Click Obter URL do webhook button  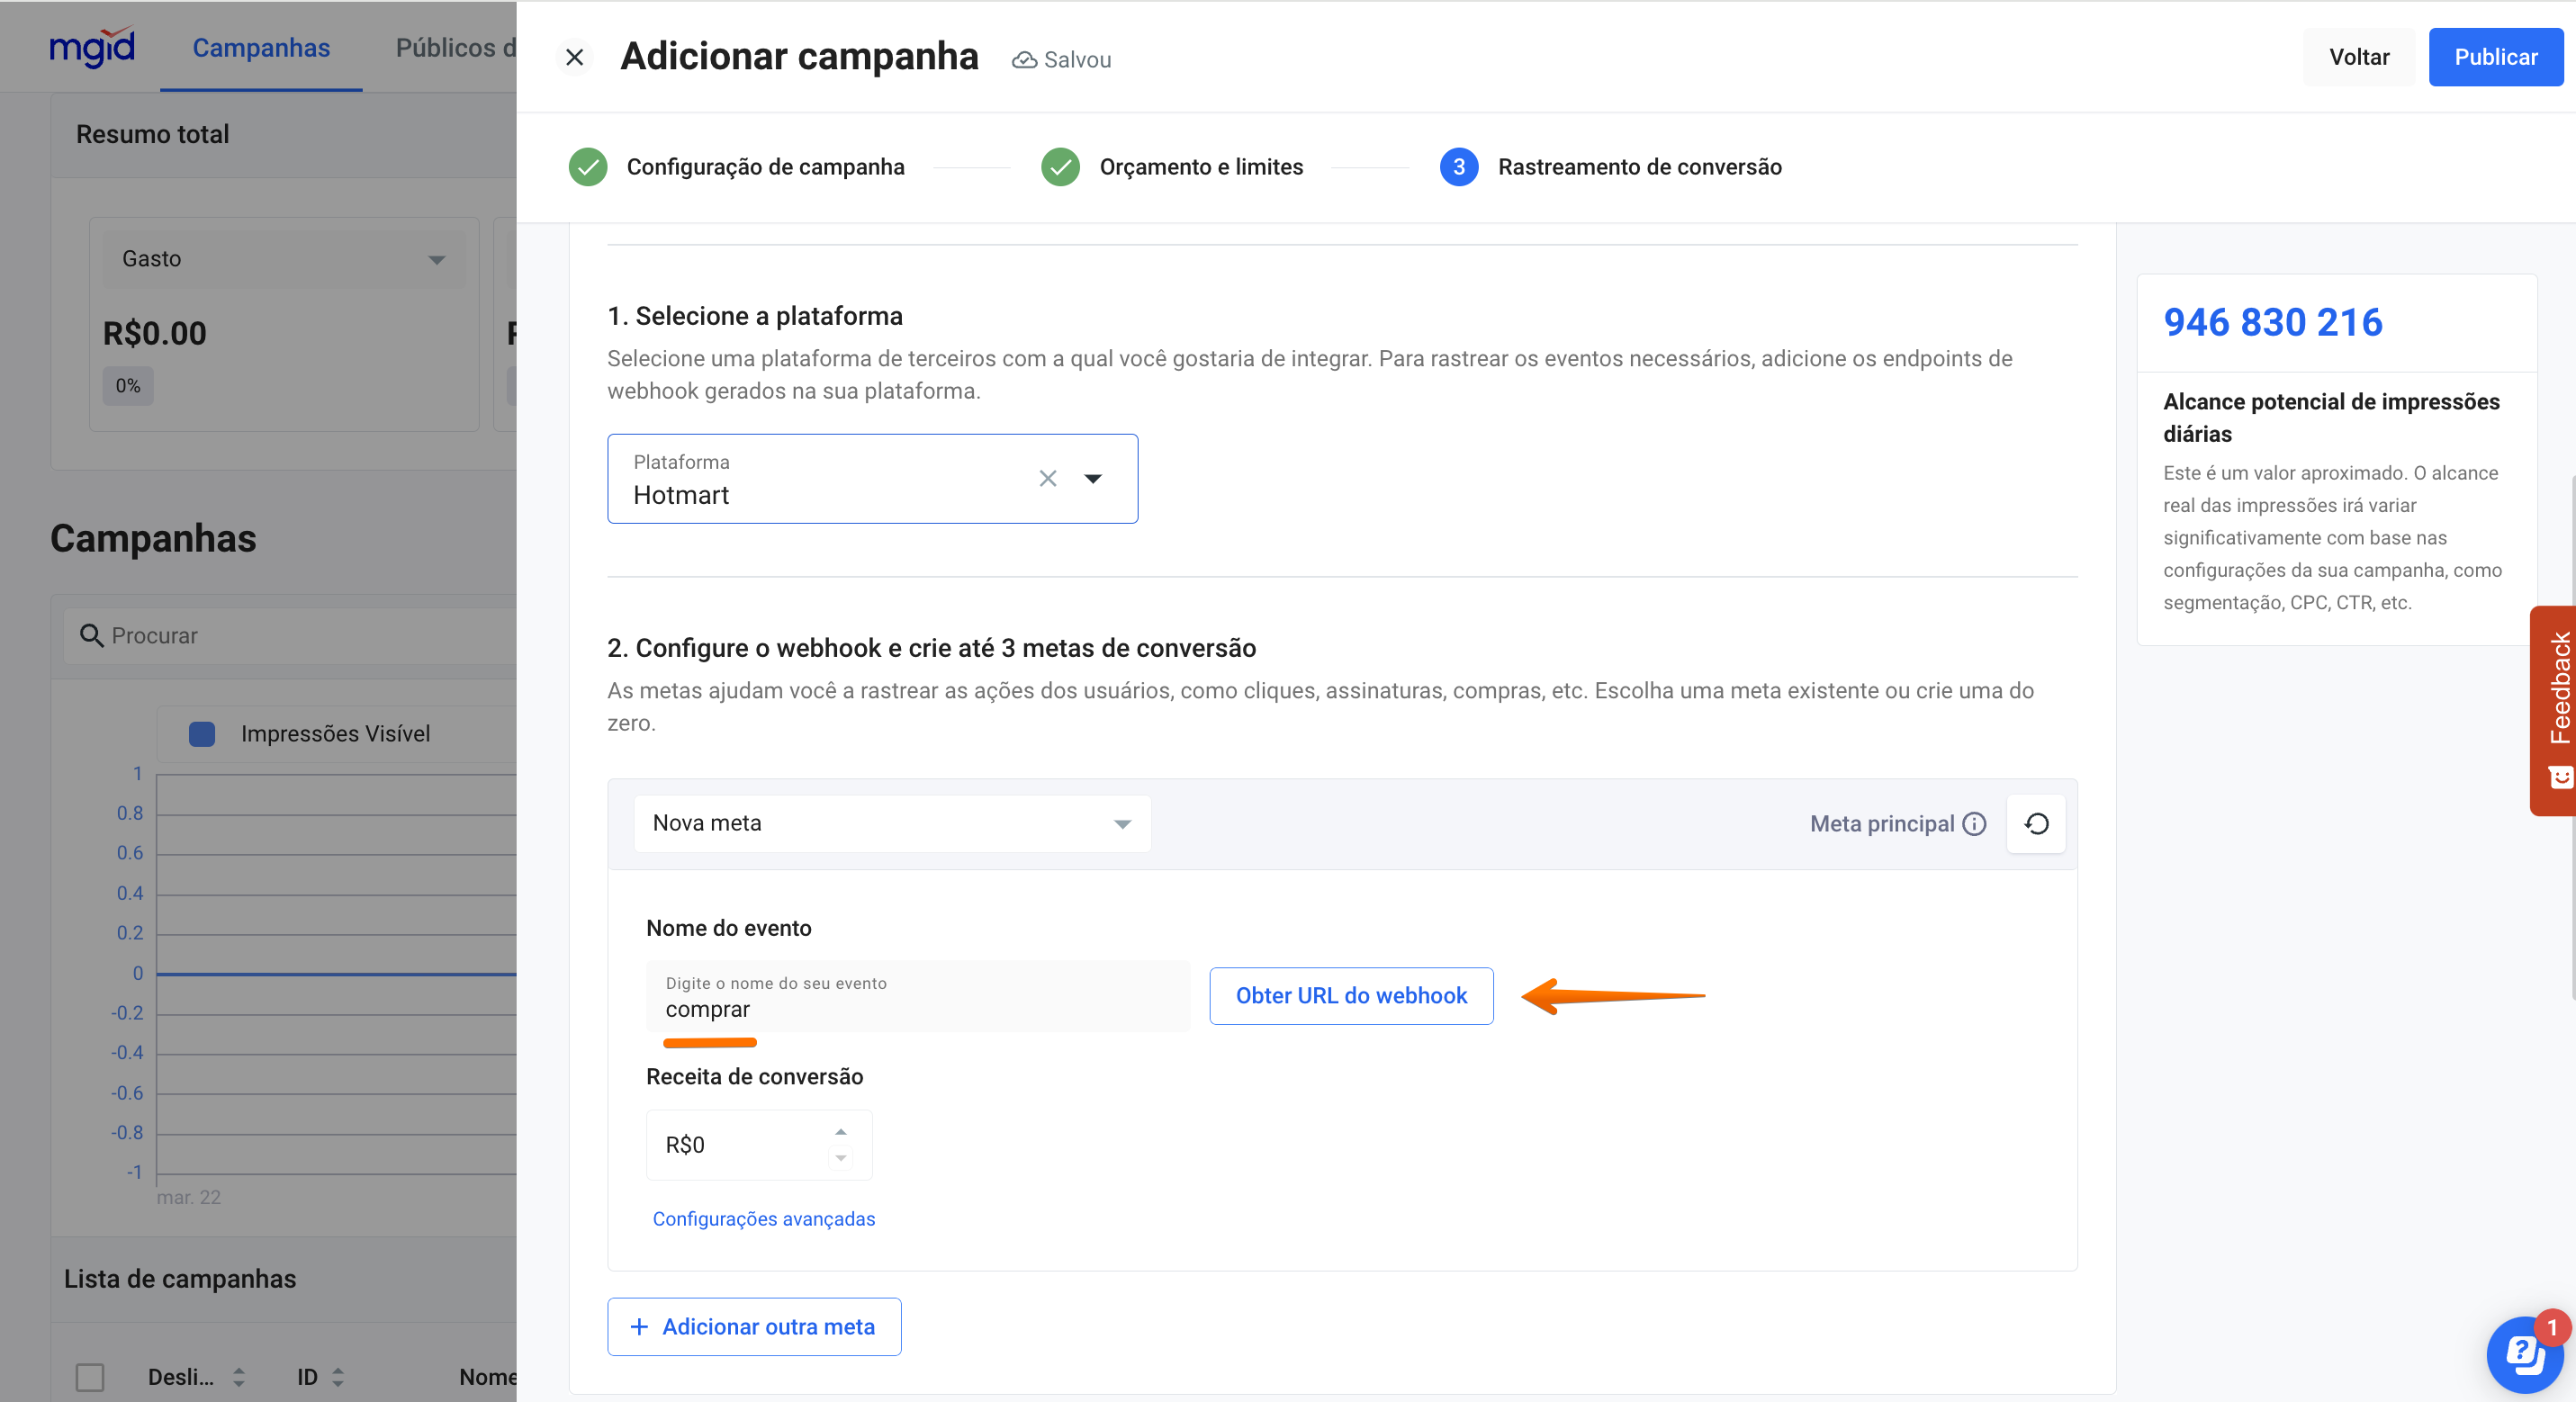point(1350,996)
